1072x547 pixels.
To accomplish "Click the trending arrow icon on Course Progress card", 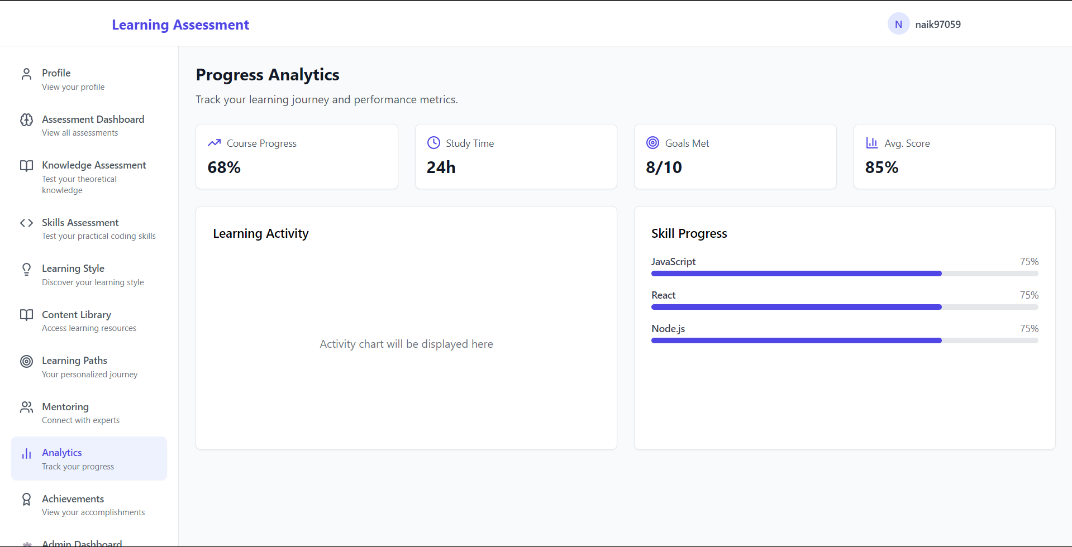I will point(214,143).
